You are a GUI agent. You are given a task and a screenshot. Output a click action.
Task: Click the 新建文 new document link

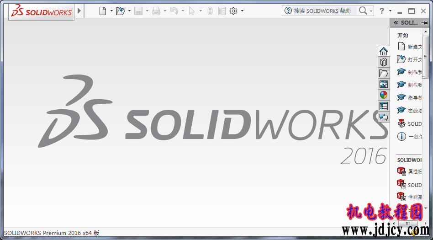(415, 47)
